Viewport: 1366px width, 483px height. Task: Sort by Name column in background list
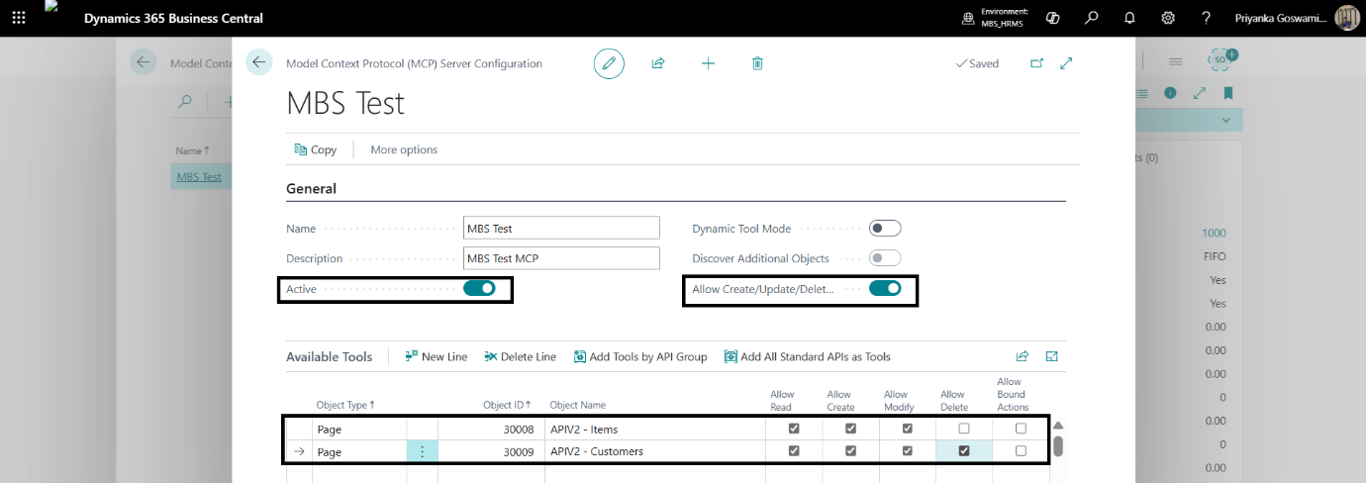(x=193, y=150)
